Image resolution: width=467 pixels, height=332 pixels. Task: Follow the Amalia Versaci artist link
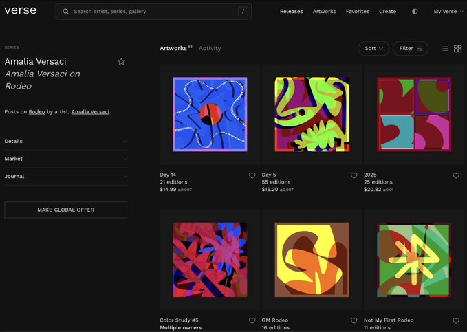pos(90,111)
